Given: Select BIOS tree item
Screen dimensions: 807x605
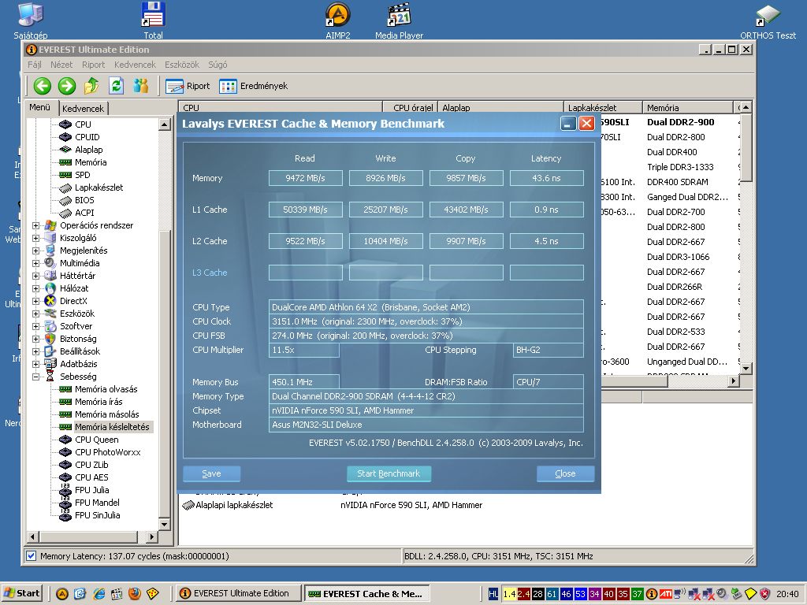Looking at the screenshot, I should [x=84, y=200].
